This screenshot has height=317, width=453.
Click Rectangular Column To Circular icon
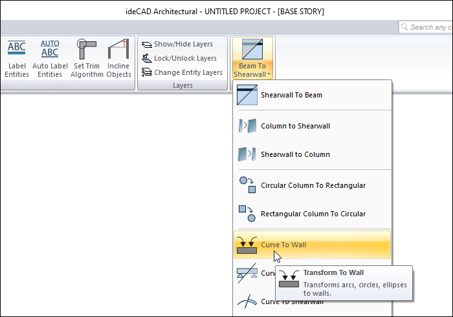click(247, 214)
